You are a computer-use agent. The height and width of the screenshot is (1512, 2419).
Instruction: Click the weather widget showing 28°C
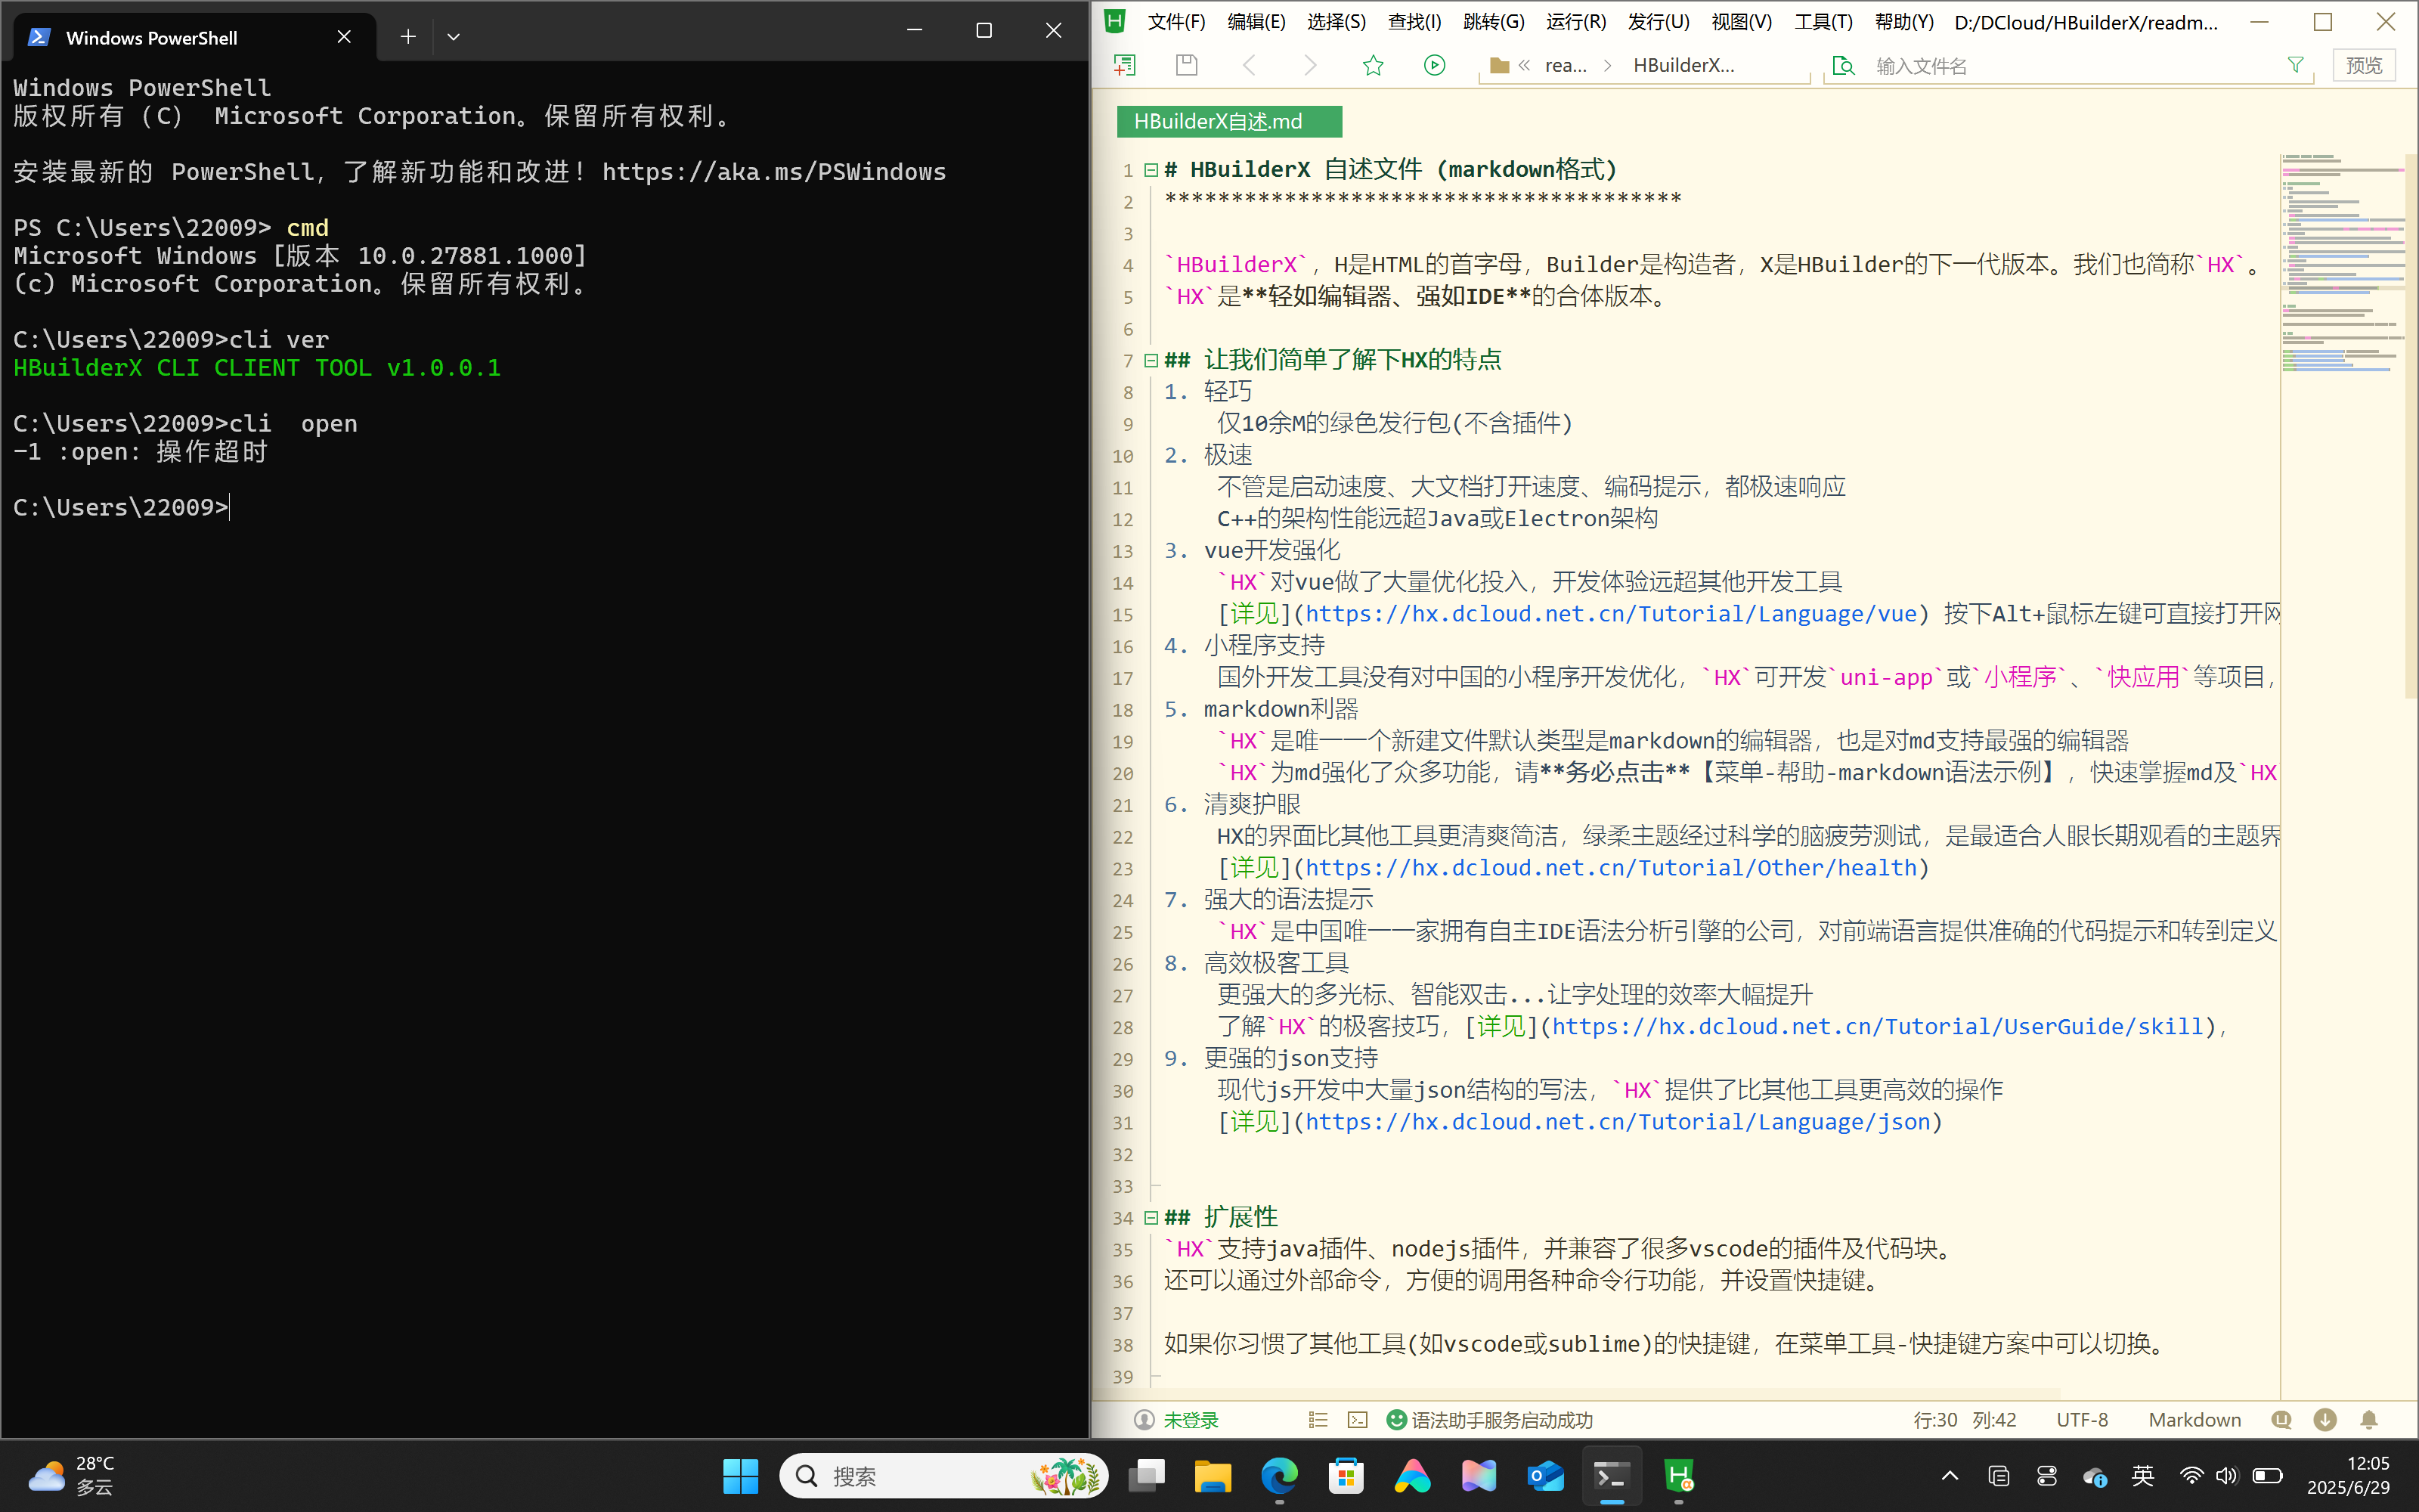coord(72,1476)
